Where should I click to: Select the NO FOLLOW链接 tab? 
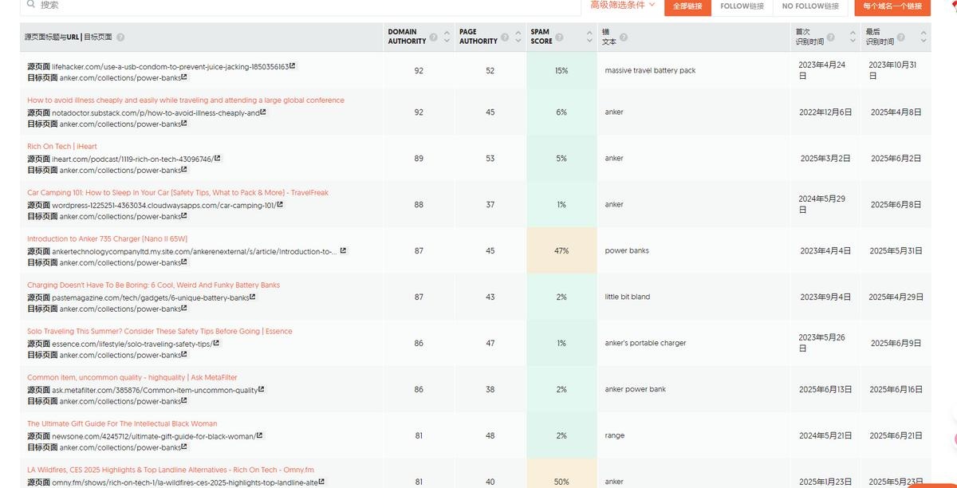click(810, 6)
